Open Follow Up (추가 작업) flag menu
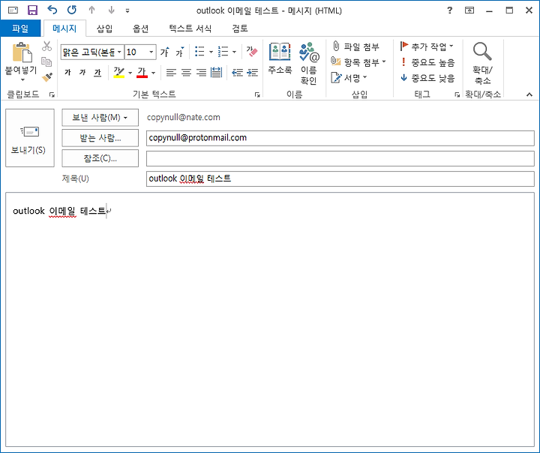 coord(427,46)
